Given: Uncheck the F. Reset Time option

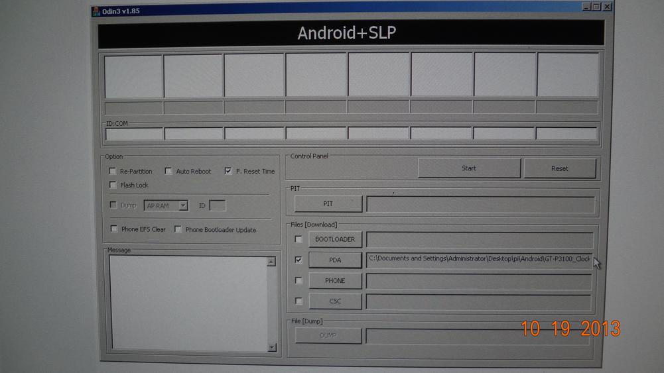Looking at the screenshot, I should point(228,171).
